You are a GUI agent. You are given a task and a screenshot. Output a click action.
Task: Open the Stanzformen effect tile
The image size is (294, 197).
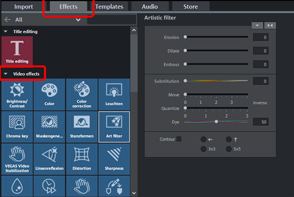pyautogui.click(x=81, y=127)
